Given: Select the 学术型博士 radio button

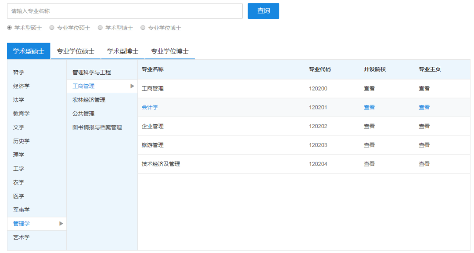Looking at the screenshot, I should [x=101, y=28].
